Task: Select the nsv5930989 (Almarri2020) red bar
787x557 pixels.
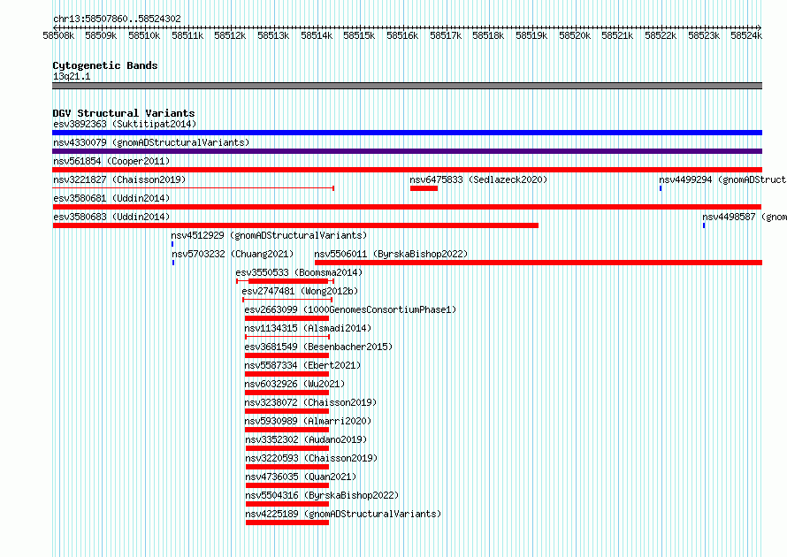Action: click(x=287, y=430)
